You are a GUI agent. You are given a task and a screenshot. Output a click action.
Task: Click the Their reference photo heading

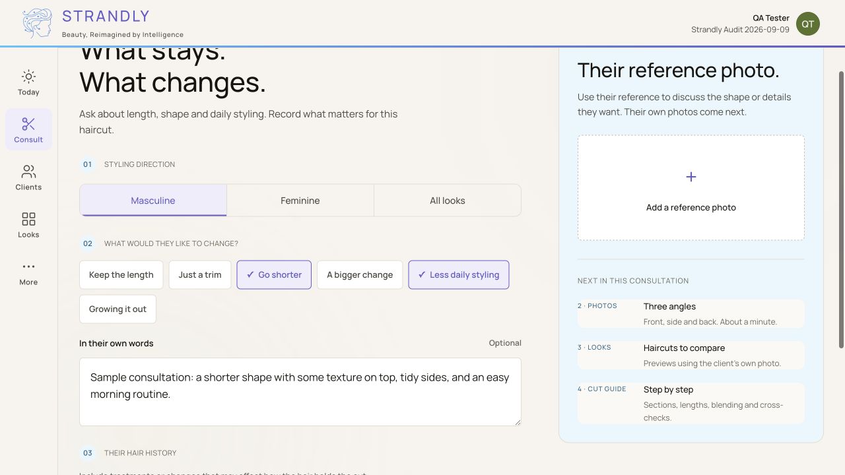click(x=679, y=71)
